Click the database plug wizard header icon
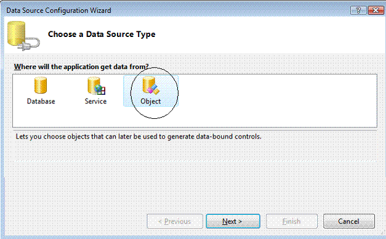The height and width of the screenshot is (239, 386). pyautogui.click(x=23, y=36)
